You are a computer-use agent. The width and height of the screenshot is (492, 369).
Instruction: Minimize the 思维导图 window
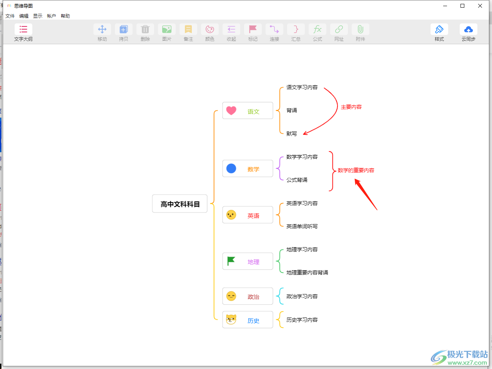pos(445,6)
